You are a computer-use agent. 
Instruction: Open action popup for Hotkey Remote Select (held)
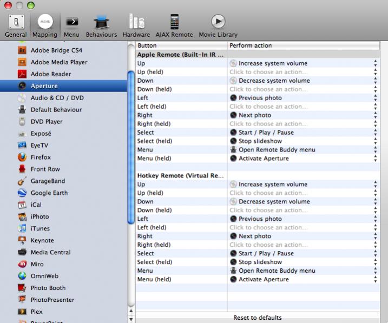(x=376, y=262)
